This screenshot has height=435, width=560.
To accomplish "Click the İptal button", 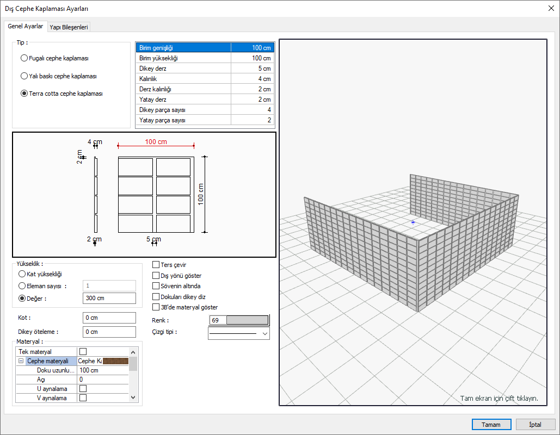I will (534, 425).
